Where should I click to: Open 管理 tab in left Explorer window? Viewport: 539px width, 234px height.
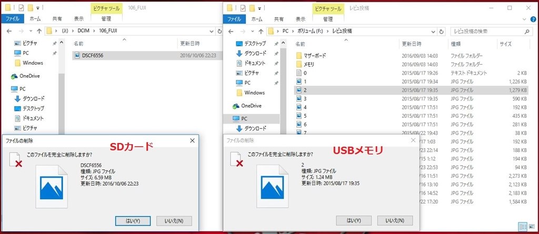(x=106, y=19)
